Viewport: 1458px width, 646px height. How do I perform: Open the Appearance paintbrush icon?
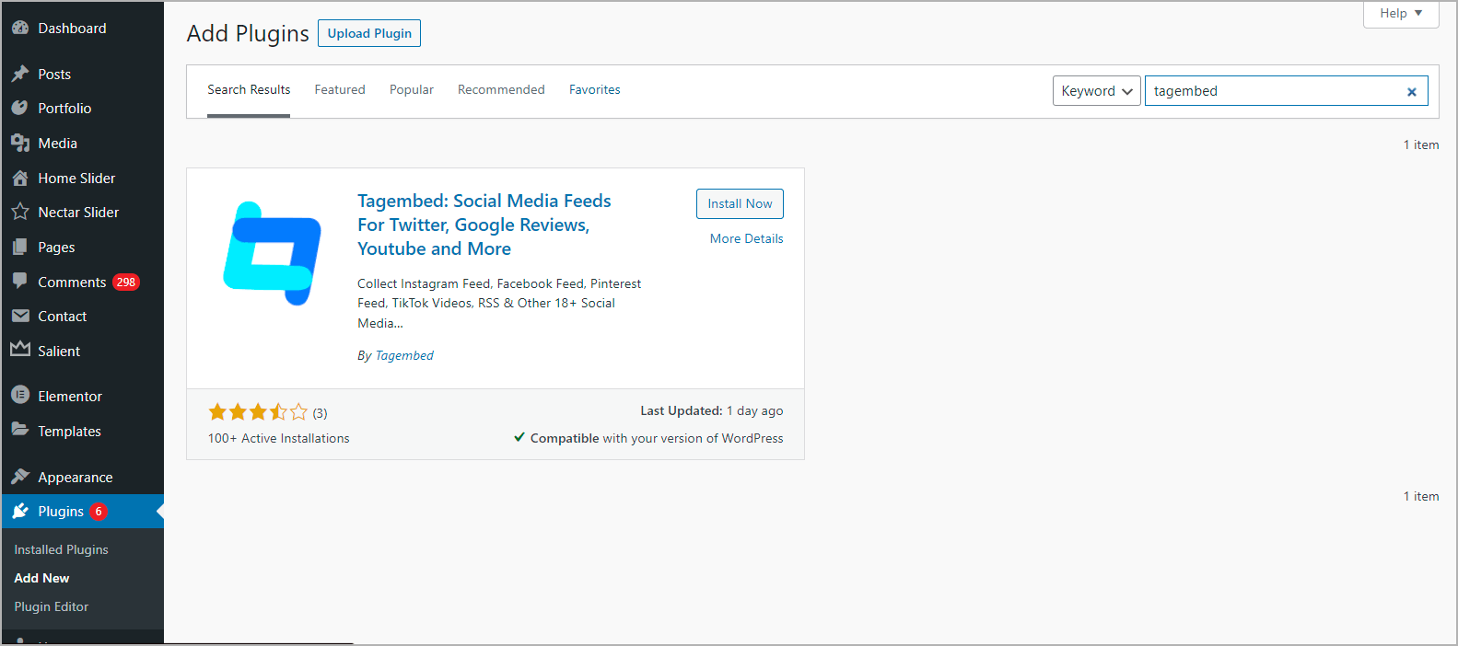click(20, 477)
